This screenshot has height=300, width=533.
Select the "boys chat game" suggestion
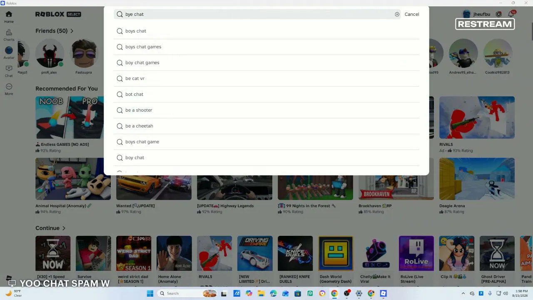tap(266, 142)
